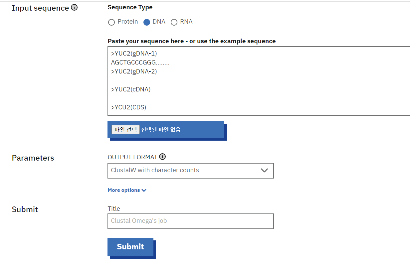410x260 pixels.
Task: Switch sequence type to RNA
Action: pyautogui.click(x=174, y=22)
